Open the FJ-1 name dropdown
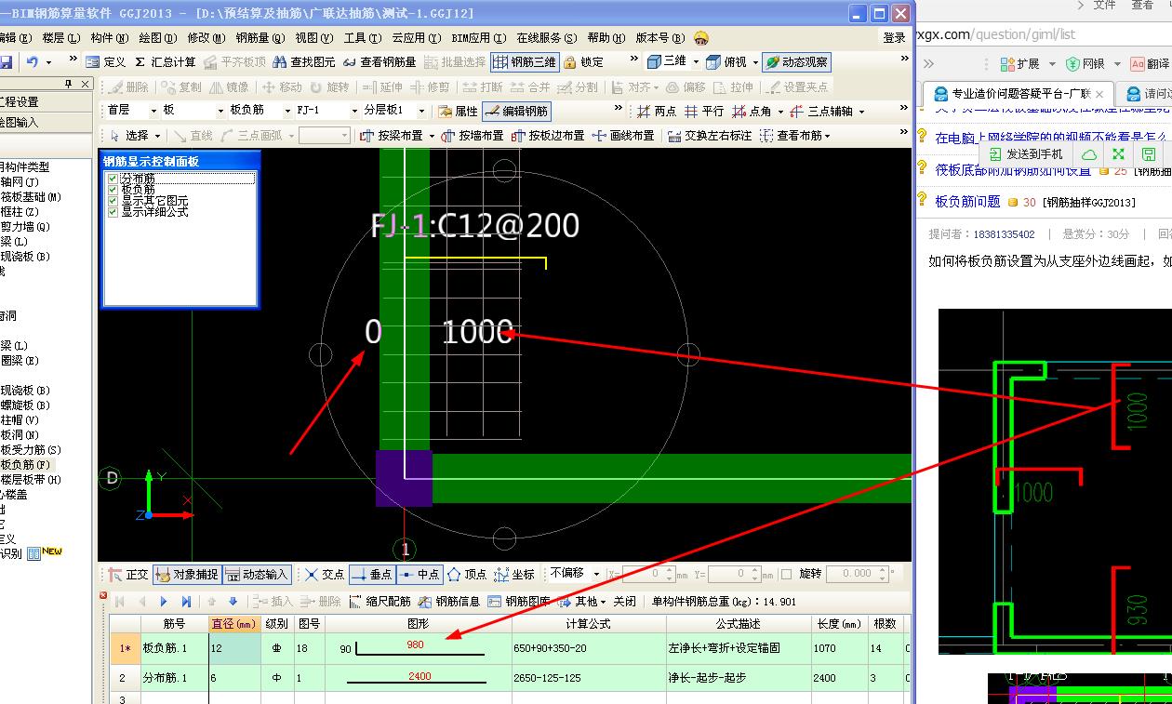Viewport: 1172px width, 704px height. (326, 111)
